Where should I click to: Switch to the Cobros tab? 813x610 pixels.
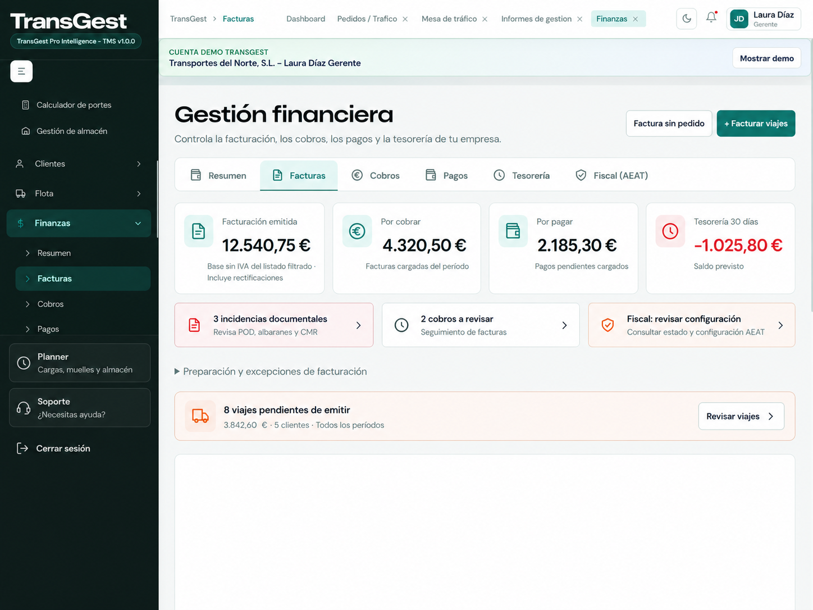[376, 175]
